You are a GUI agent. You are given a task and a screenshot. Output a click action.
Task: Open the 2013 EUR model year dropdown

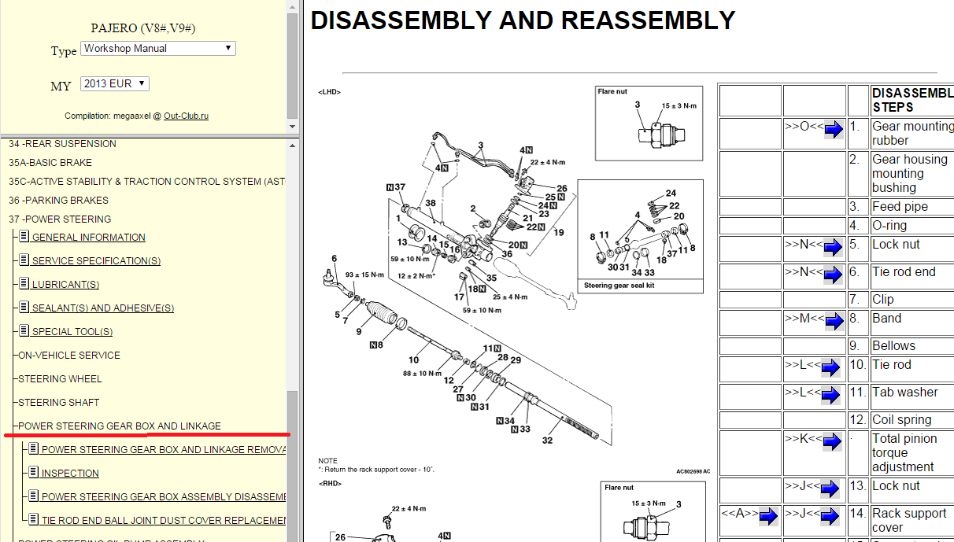(x=114, y=84)
